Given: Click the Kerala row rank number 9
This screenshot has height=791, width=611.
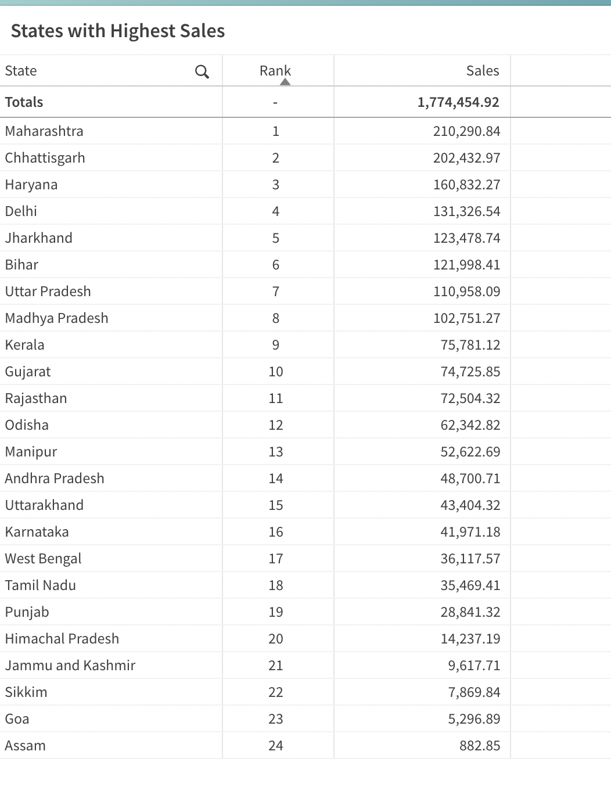Looking at the screenshot, I should (275, 344).
